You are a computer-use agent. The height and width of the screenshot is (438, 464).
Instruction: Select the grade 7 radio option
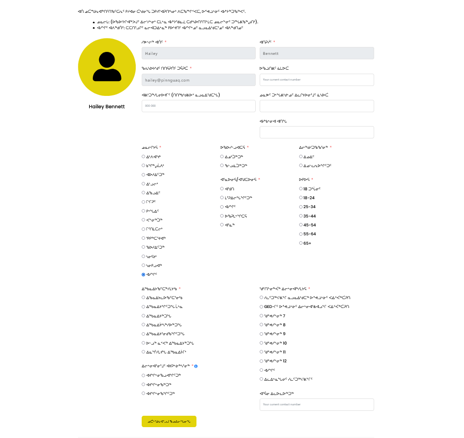click(x=262, y=316)
